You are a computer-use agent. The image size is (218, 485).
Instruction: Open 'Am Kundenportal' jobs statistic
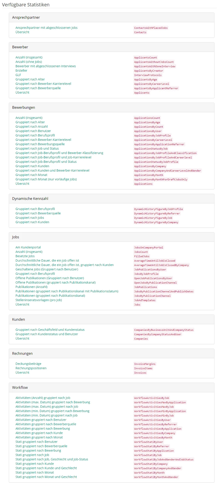coord(28,247)
